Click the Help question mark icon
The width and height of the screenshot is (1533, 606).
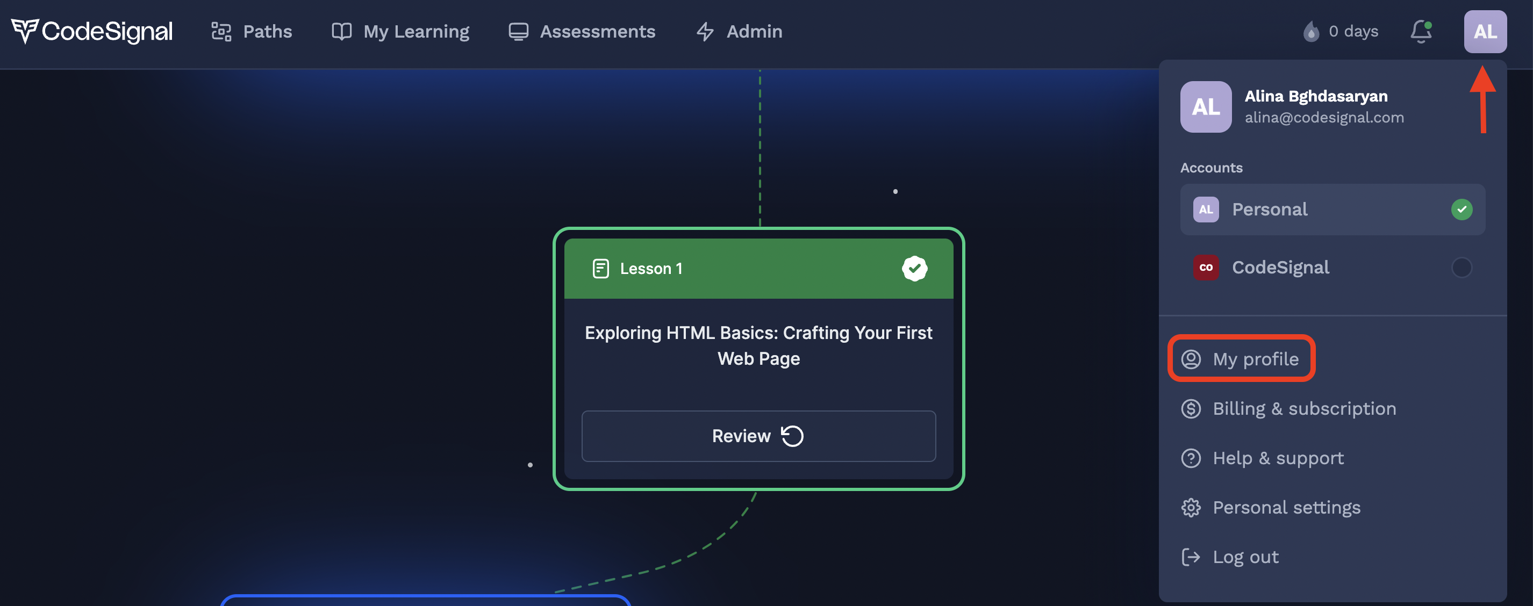click(1191, 458)
